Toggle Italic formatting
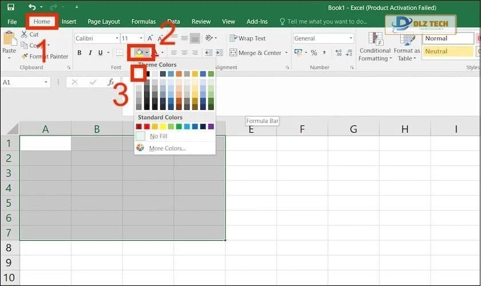Screen dimensions: 481x286 tap(90, 53)
